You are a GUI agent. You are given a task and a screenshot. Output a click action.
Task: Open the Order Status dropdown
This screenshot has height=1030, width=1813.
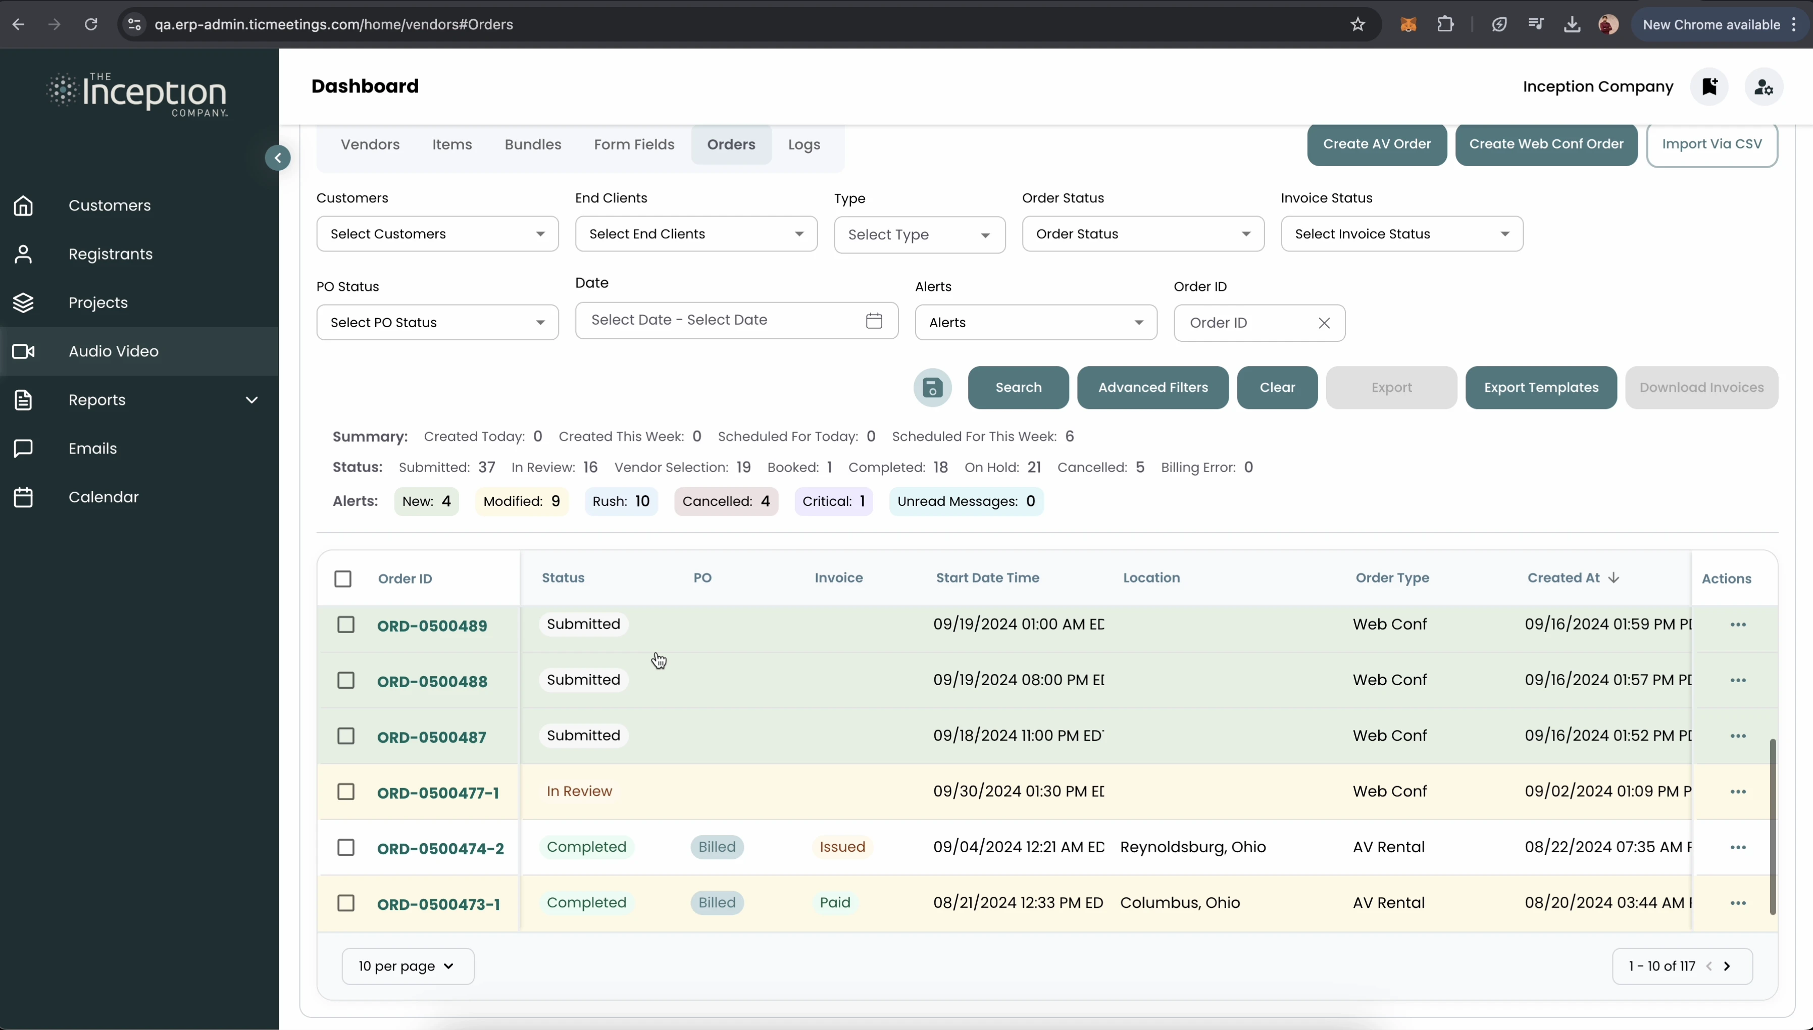[1143, 234]
